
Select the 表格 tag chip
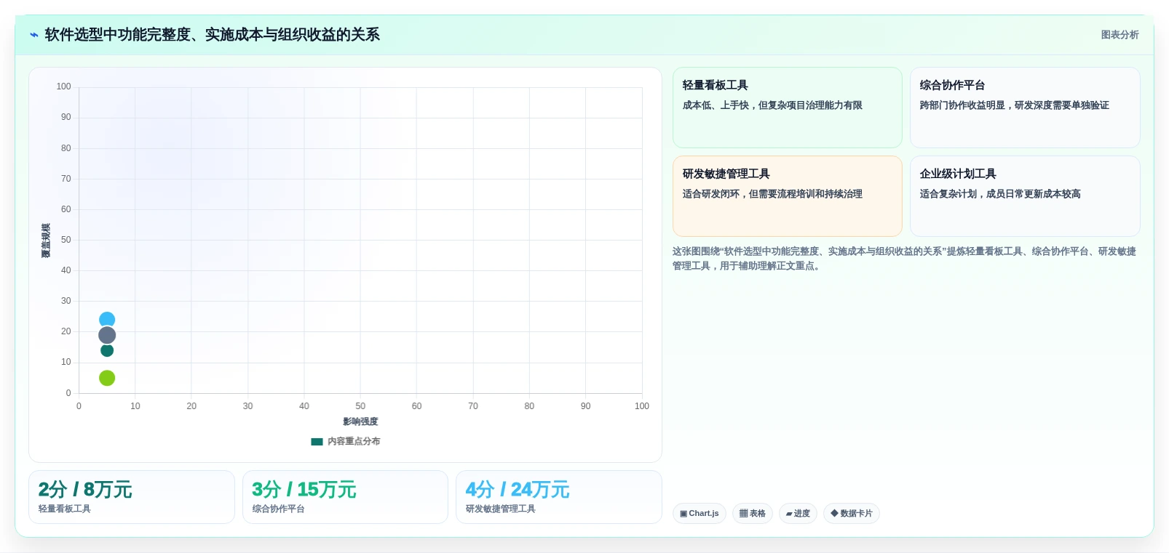(753, 513)
